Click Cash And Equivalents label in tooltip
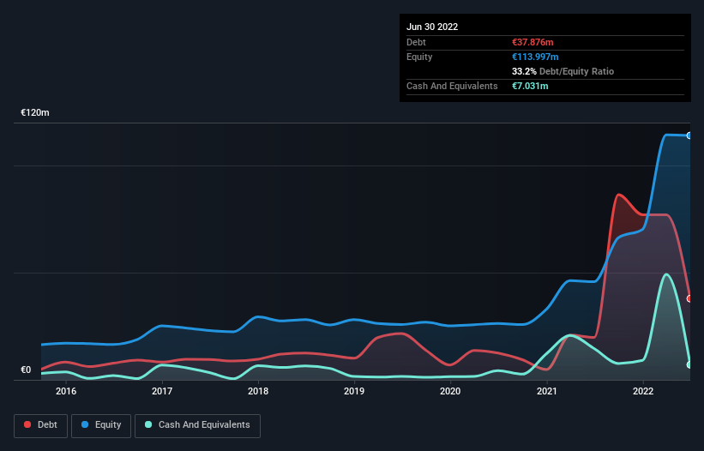704x451 pixels. point(452,86)
